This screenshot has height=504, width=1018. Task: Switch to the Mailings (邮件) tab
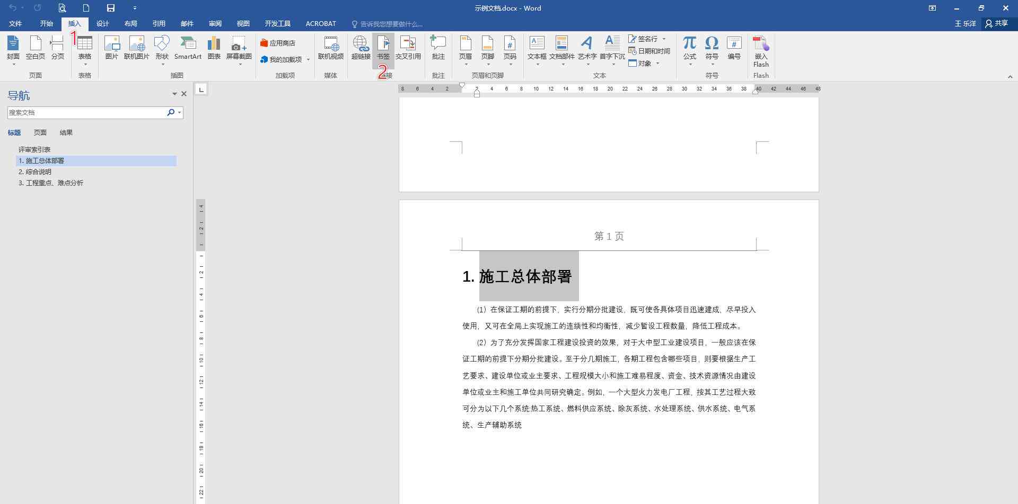click(x=187, y=24)
